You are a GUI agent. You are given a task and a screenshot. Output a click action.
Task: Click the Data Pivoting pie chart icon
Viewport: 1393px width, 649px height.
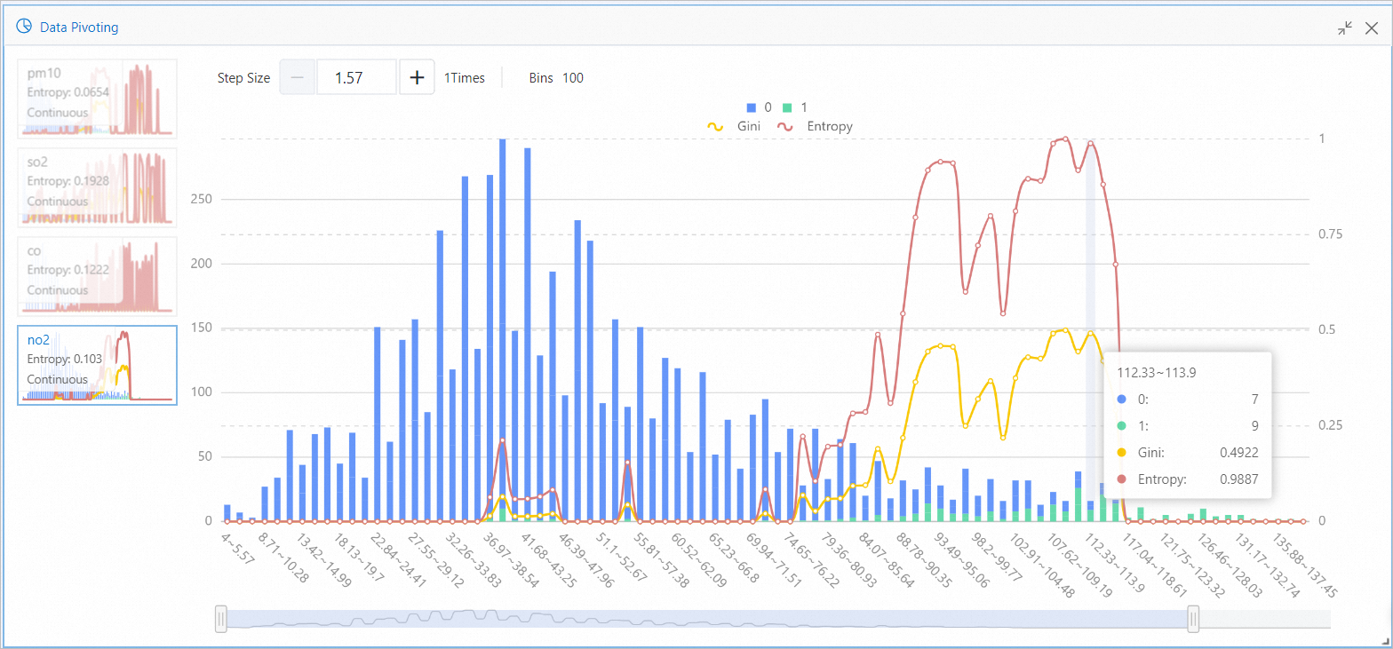(x=24, y=27)
